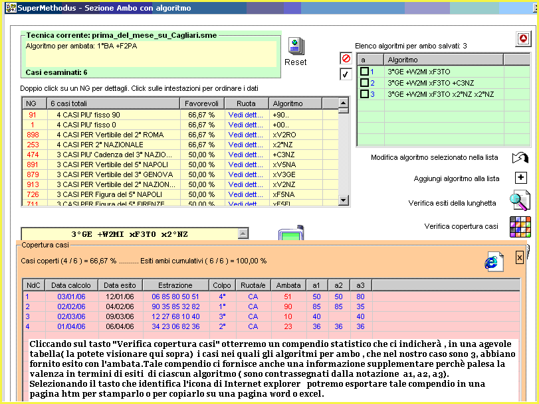Open 'Vedi dett...' for NG 726 row
Viewport: 539px width, 404px height.
pos(245,194)
